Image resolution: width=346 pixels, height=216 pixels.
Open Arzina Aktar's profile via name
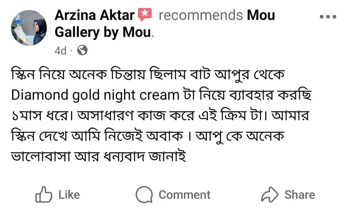(95, 15)
